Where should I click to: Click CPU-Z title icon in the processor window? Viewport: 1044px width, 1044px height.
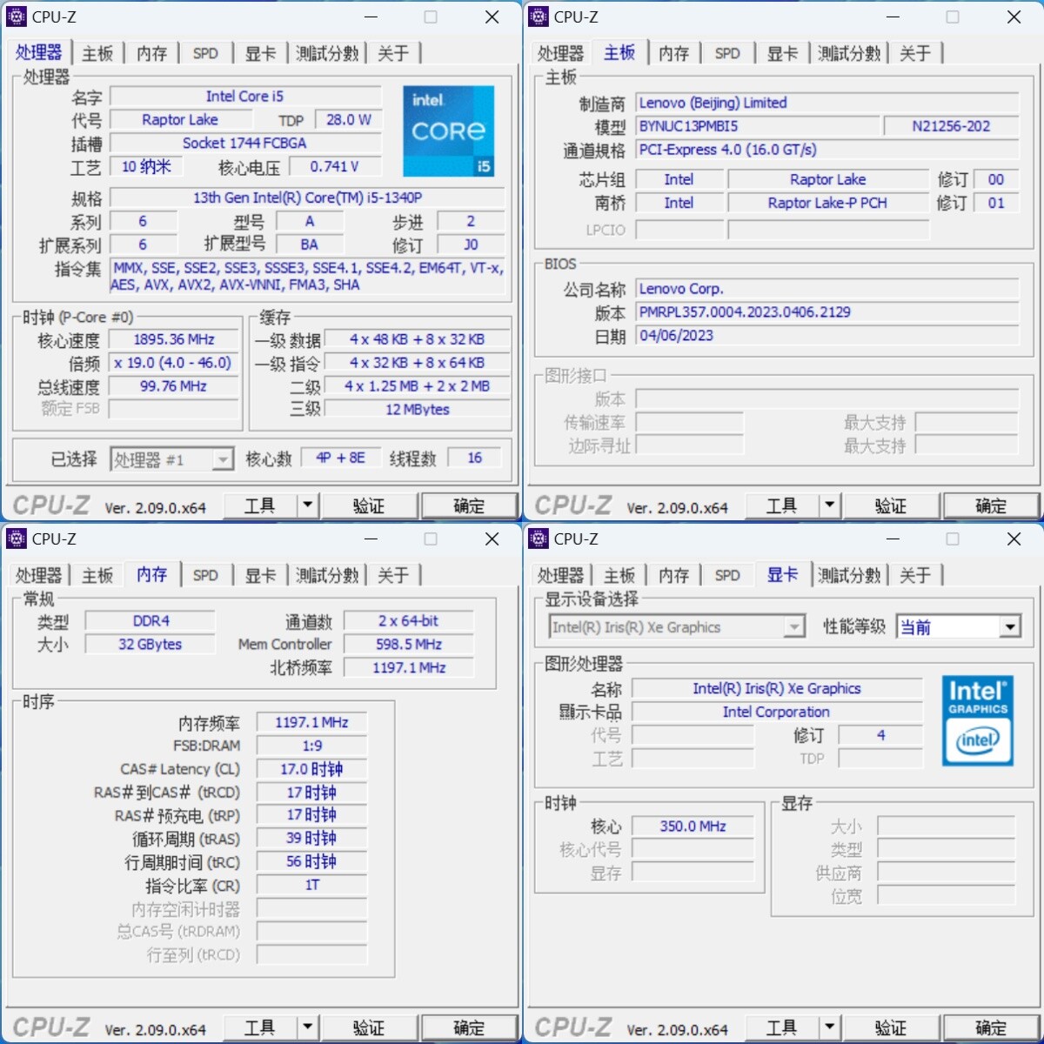point(17,17)
